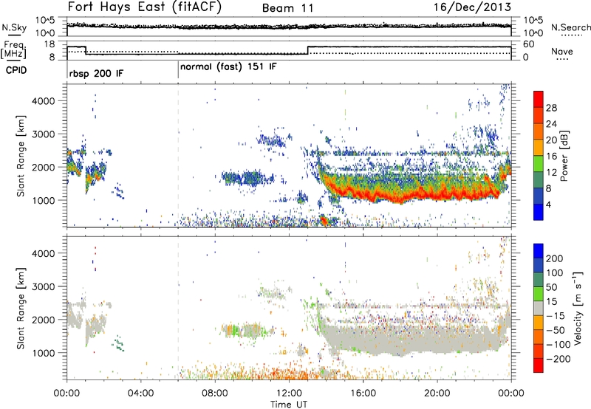Click the Power [dB] colorbar title
The width and height of the screenshot is (591, 409).
pyautogui.click(x=564, y=156)
